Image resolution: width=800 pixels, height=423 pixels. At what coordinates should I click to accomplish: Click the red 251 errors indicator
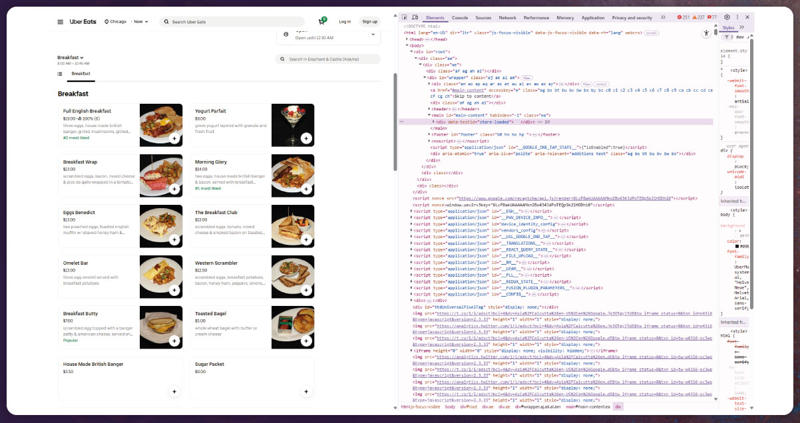(683, 18)
